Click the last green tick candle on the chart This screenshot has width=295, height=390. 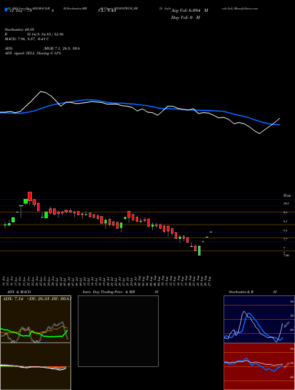click(x=211, y=232)
